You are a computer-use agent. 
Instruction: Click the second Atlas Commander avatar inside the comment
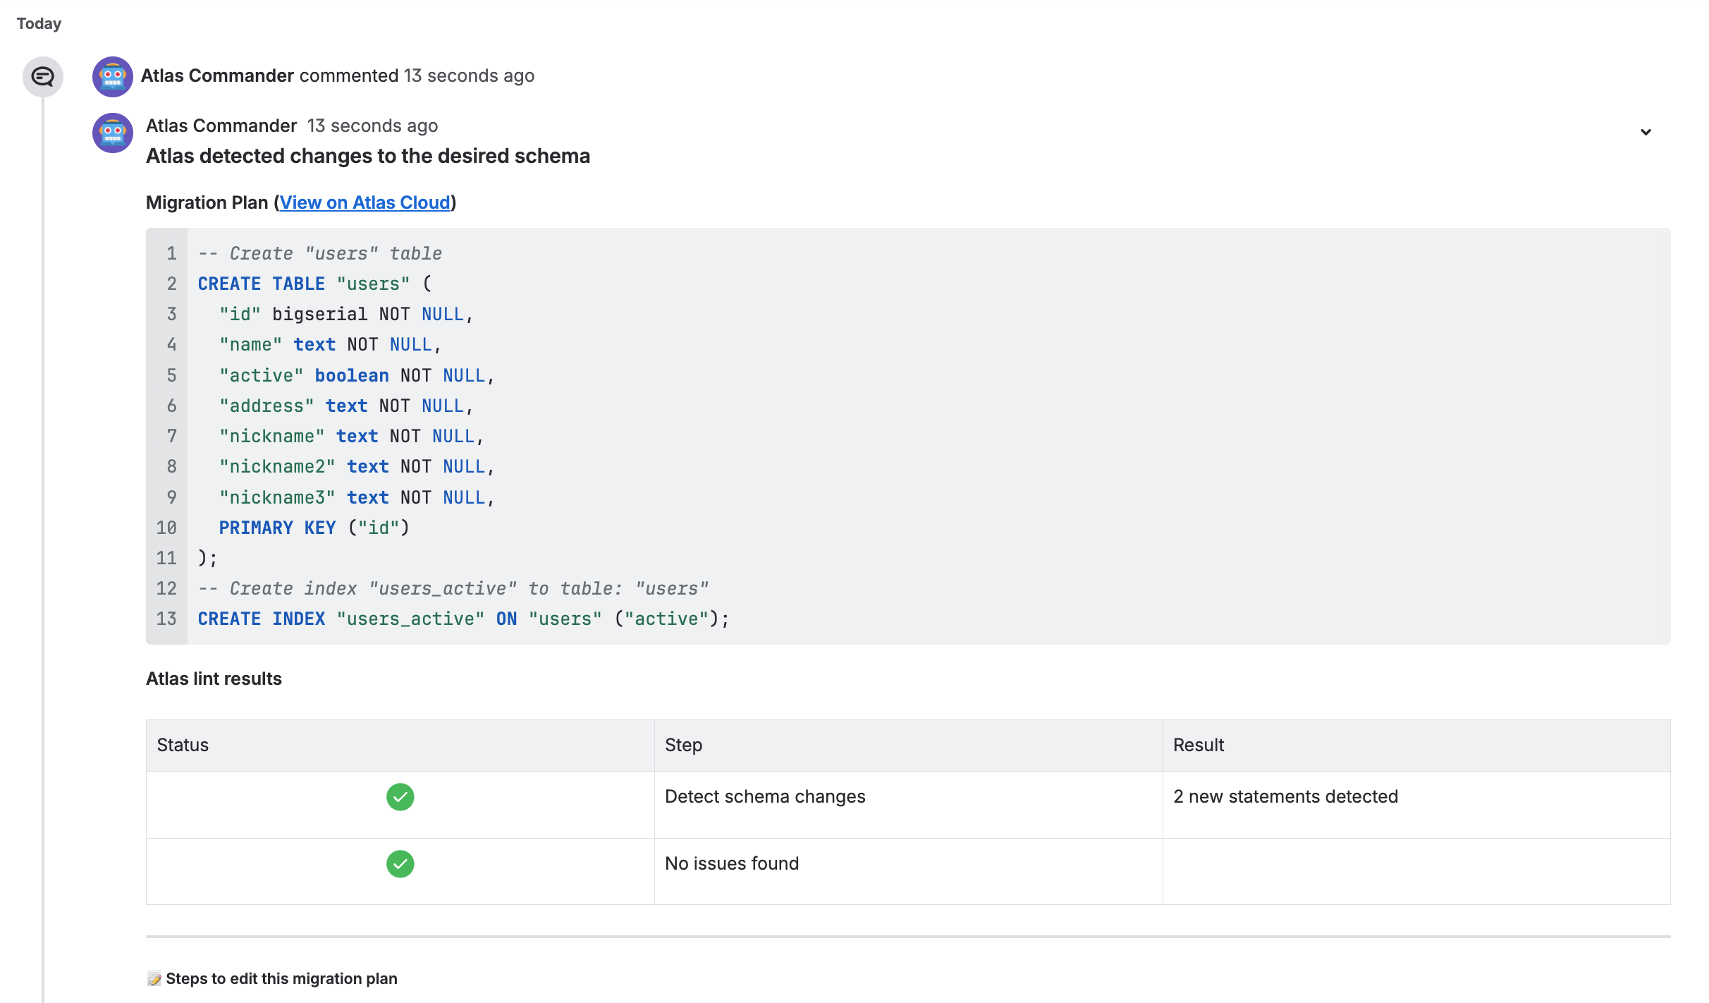[x=112, y=133]
